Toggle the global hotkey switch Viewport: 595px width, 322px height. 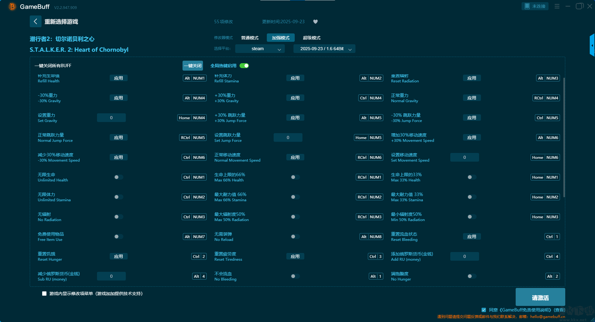pos(244,66)
